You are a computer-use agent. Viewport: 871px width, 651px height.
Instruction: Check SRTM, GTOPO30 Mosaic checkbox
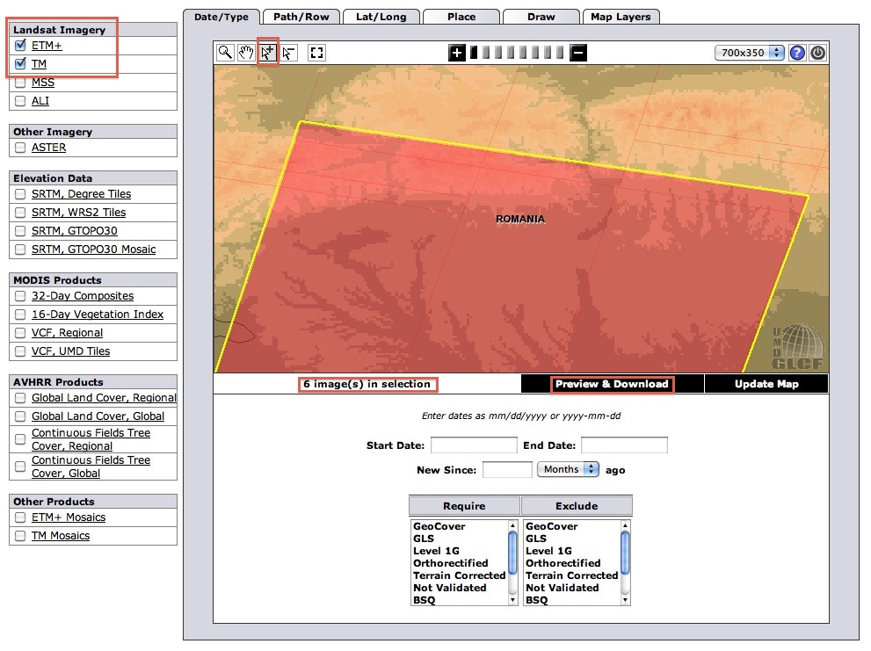coord(20,249)
